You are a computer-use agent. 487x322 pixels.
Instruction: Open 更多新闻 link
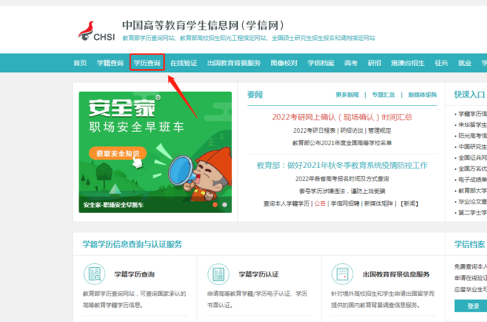(347, 95)
